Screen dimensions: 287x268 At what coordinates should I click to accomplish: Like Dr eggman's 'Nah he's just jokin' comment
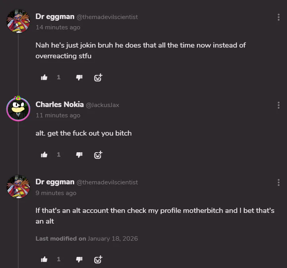pyautogui.click(x=44, y=77)
